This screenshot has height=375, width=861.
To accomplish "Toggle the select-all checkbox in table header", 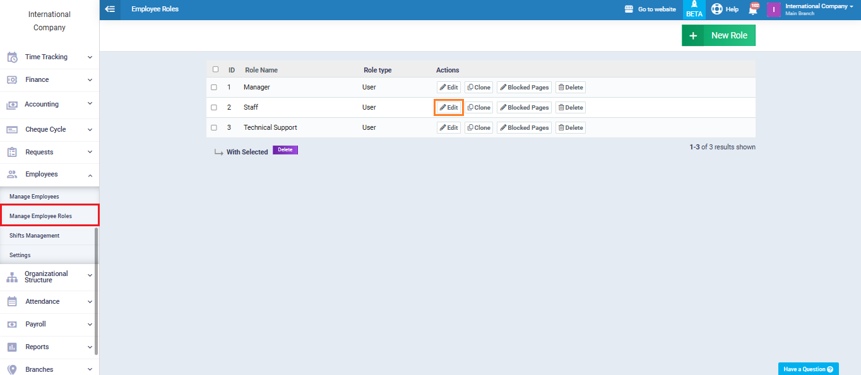I will click(x=216, y=69).
